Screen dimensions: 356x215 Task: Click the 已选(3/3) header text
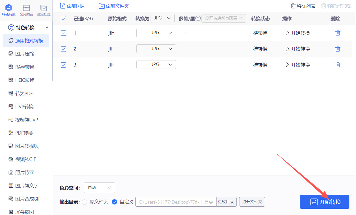tap(83, 19)
